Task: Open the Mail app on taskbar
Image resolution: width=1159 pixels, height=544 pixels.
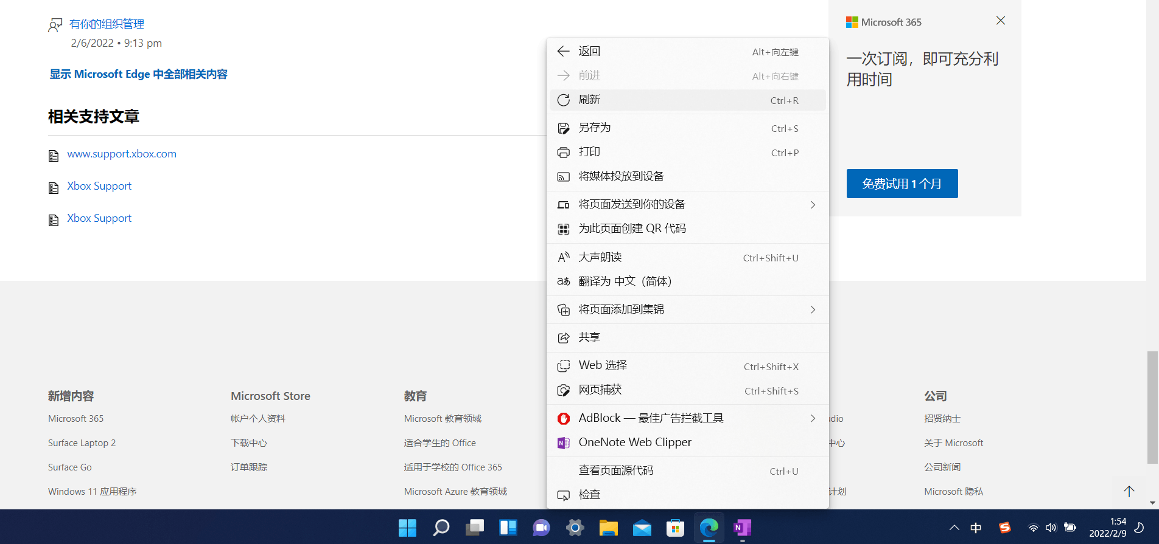Action: pos(642,528)
